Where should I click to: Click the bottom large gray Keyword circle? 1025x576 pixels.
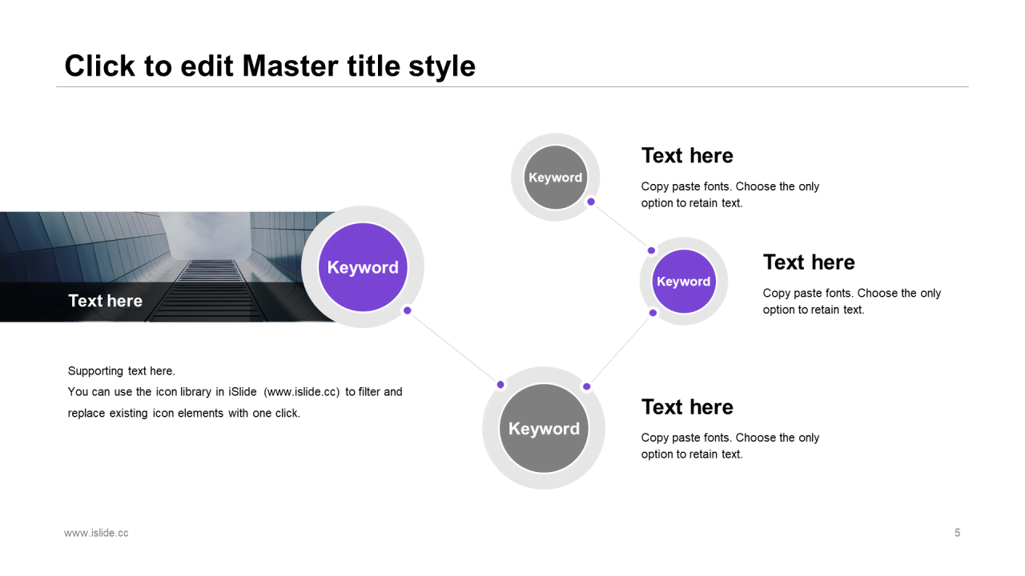point(544,428)
